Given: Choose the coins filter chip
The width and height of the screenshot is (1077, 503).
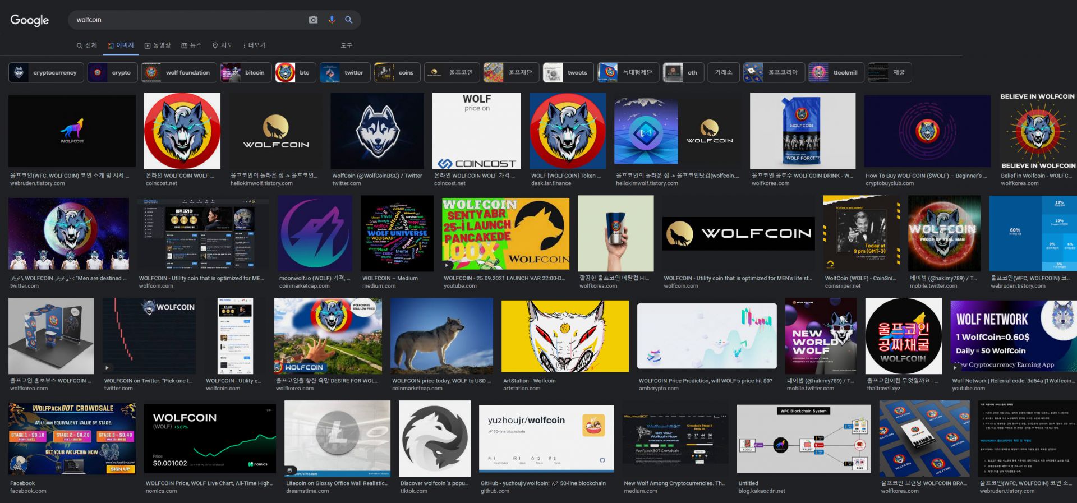Looking at the screenshot, I should click(x=397, y=72).
